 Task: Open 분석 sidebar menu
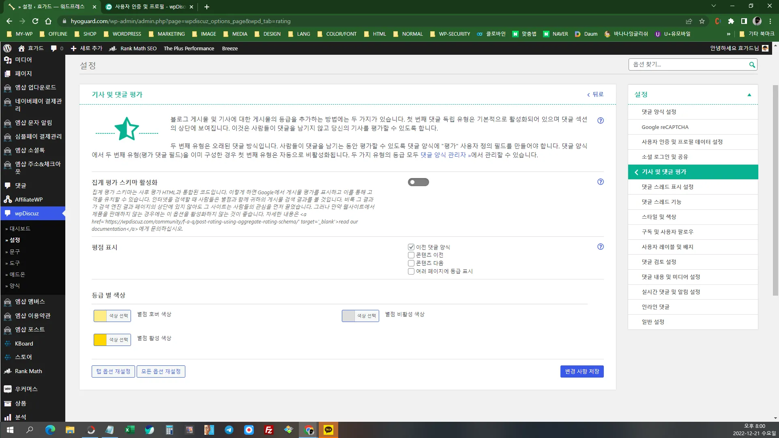[x=32, y=417]
